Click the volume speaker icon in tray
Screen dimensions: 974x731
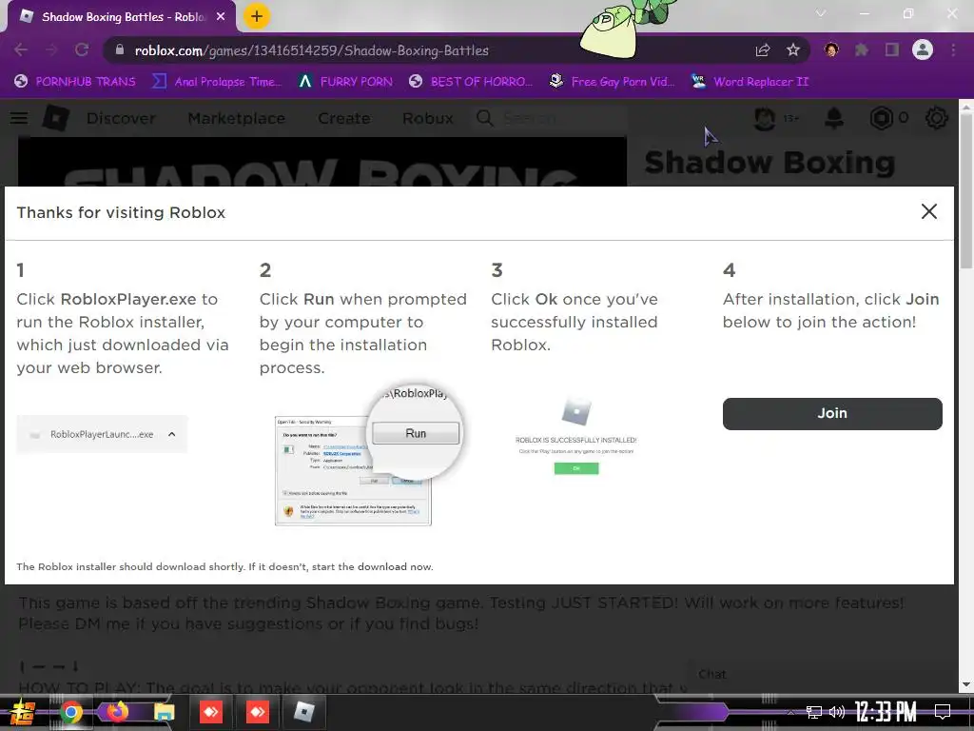(837, 712)
